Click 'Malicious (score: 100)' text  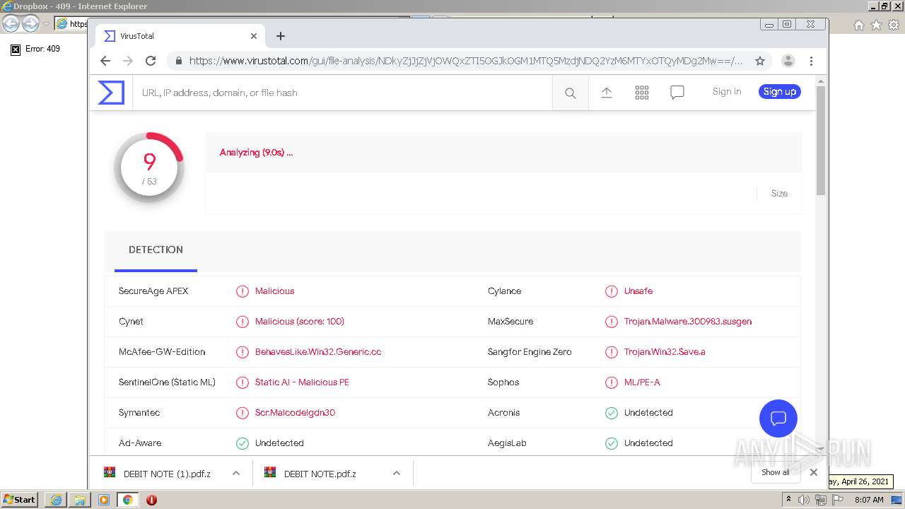300,322
